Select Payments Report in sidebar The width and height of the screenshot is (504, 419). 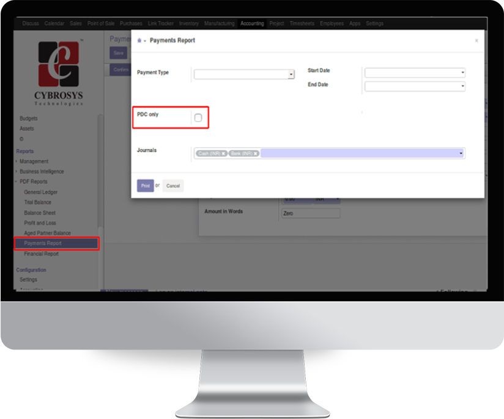pos(56,243)
